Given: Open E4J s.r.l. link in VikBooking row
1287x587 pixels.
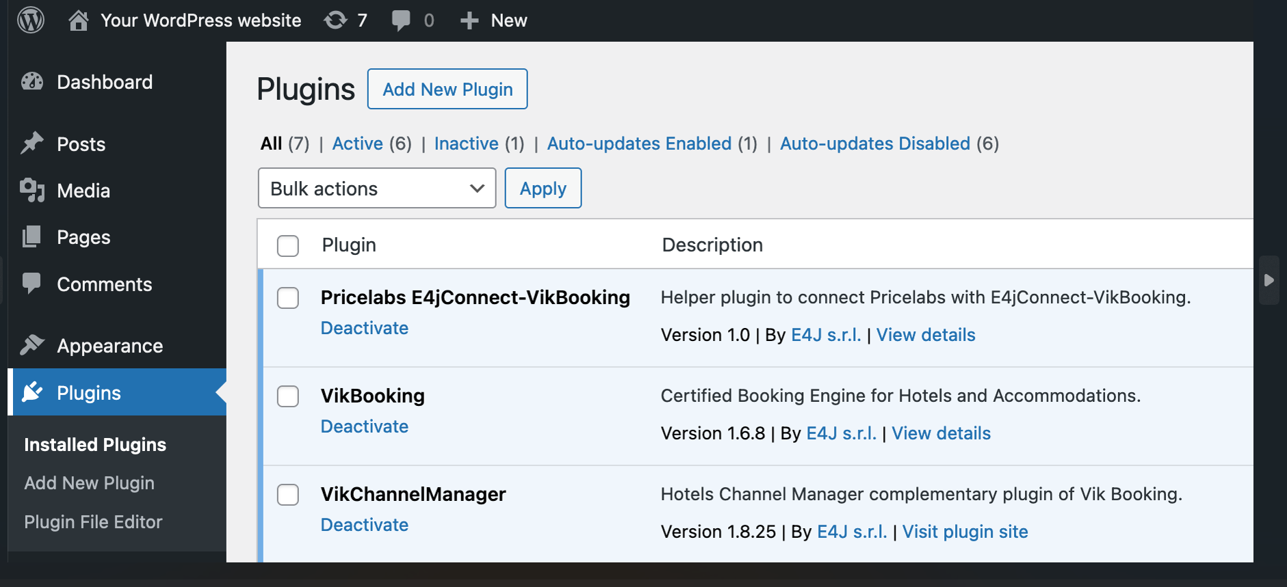Looking at the screenshot, I should [x=842, y=433].
